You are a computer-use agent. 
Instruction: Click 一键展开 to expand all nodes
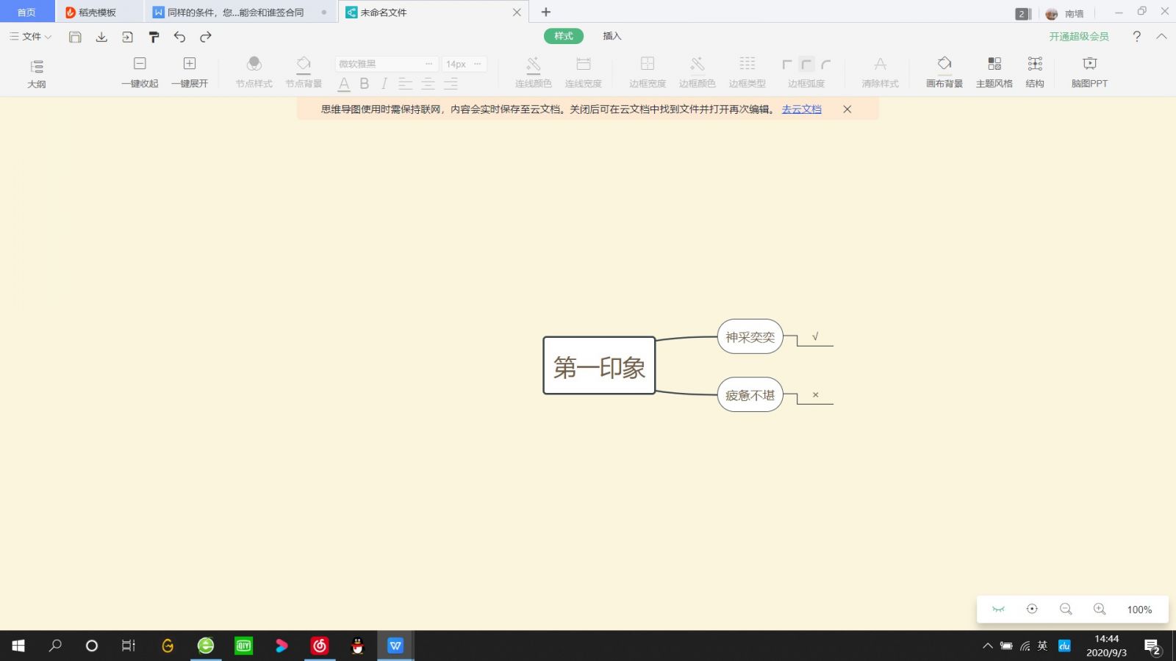(190, 72)
